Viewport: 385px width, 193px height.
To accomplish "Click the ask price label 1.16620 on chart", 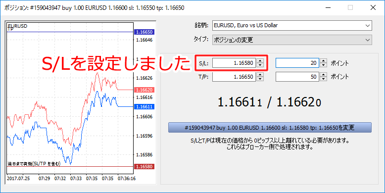I will tap(144, 90).
